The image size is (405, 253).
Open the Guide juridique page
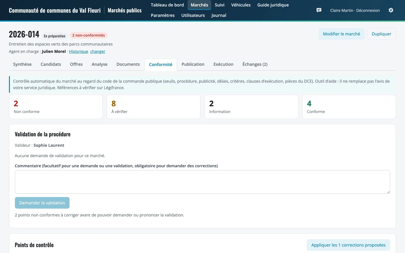[273, 5]
